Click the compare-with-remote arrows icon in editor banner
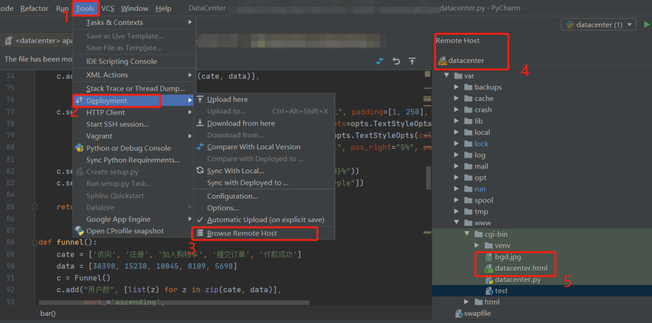The image size is (652, 323). tap(380, 61)
